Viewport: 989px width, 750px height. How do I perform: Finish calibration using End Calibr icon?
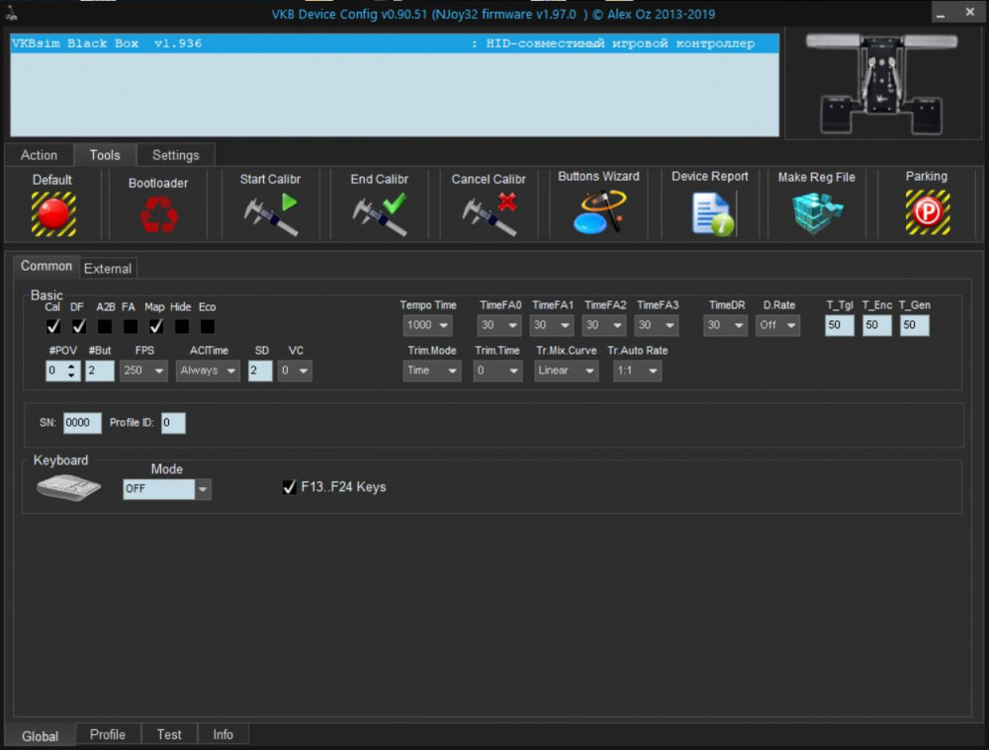[380, 213]
